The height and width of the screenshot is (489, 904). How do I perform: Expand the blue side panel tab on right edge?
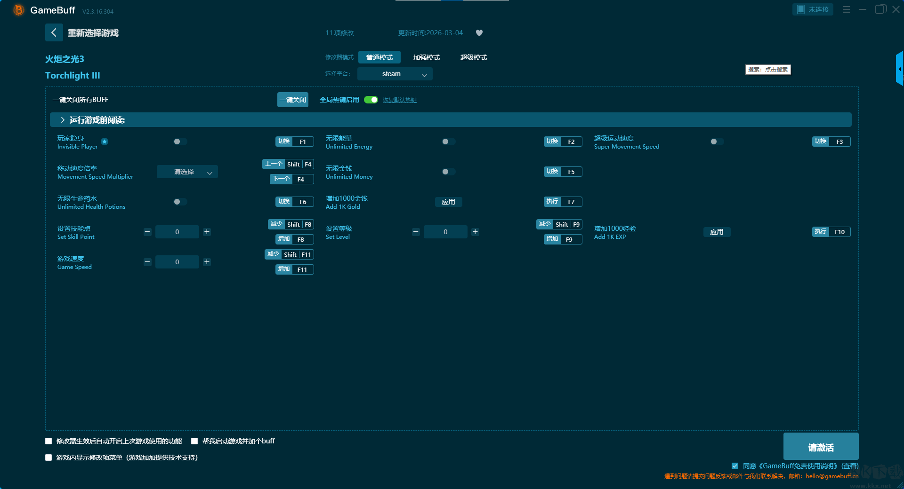(899, 69)
